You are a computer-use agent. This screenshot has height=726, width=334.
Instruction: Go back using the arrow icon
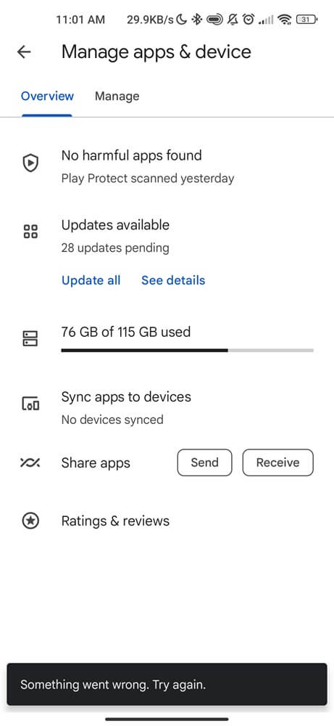(x=24, y=52)
